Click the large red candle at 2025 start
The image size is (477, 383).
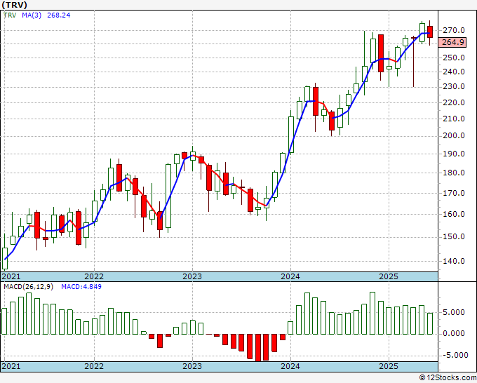pos(381,53)
